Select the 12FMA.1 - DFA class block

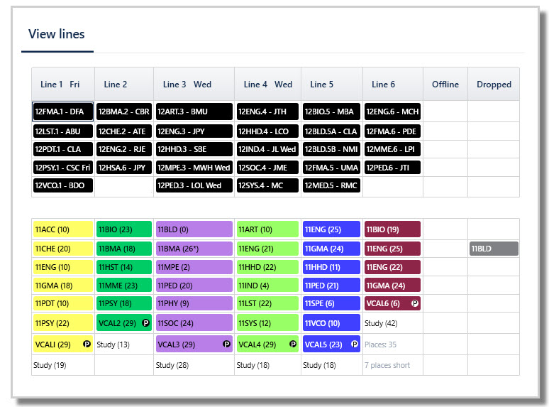point(62,112)
